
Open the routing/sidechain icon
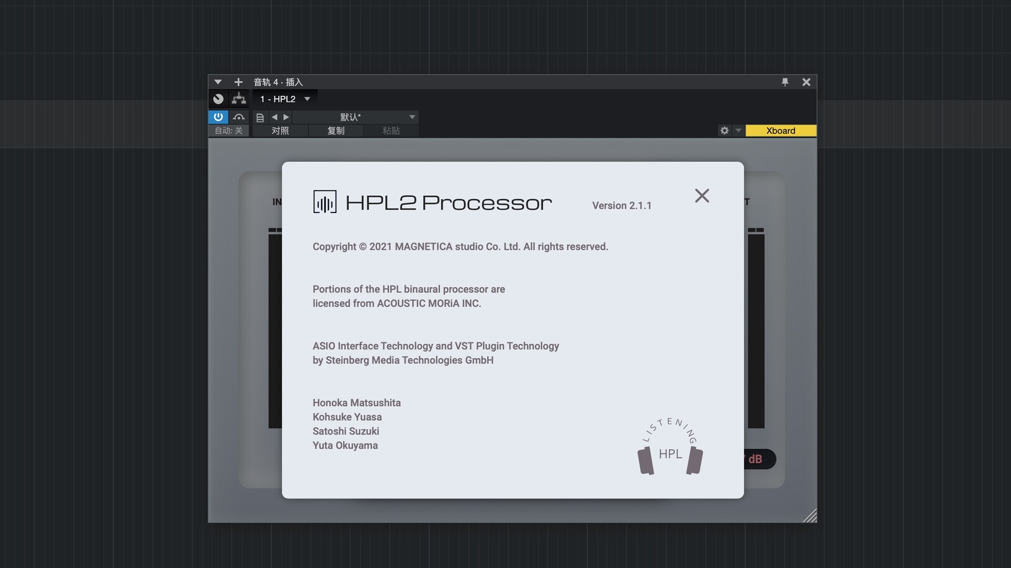(239, 99)
